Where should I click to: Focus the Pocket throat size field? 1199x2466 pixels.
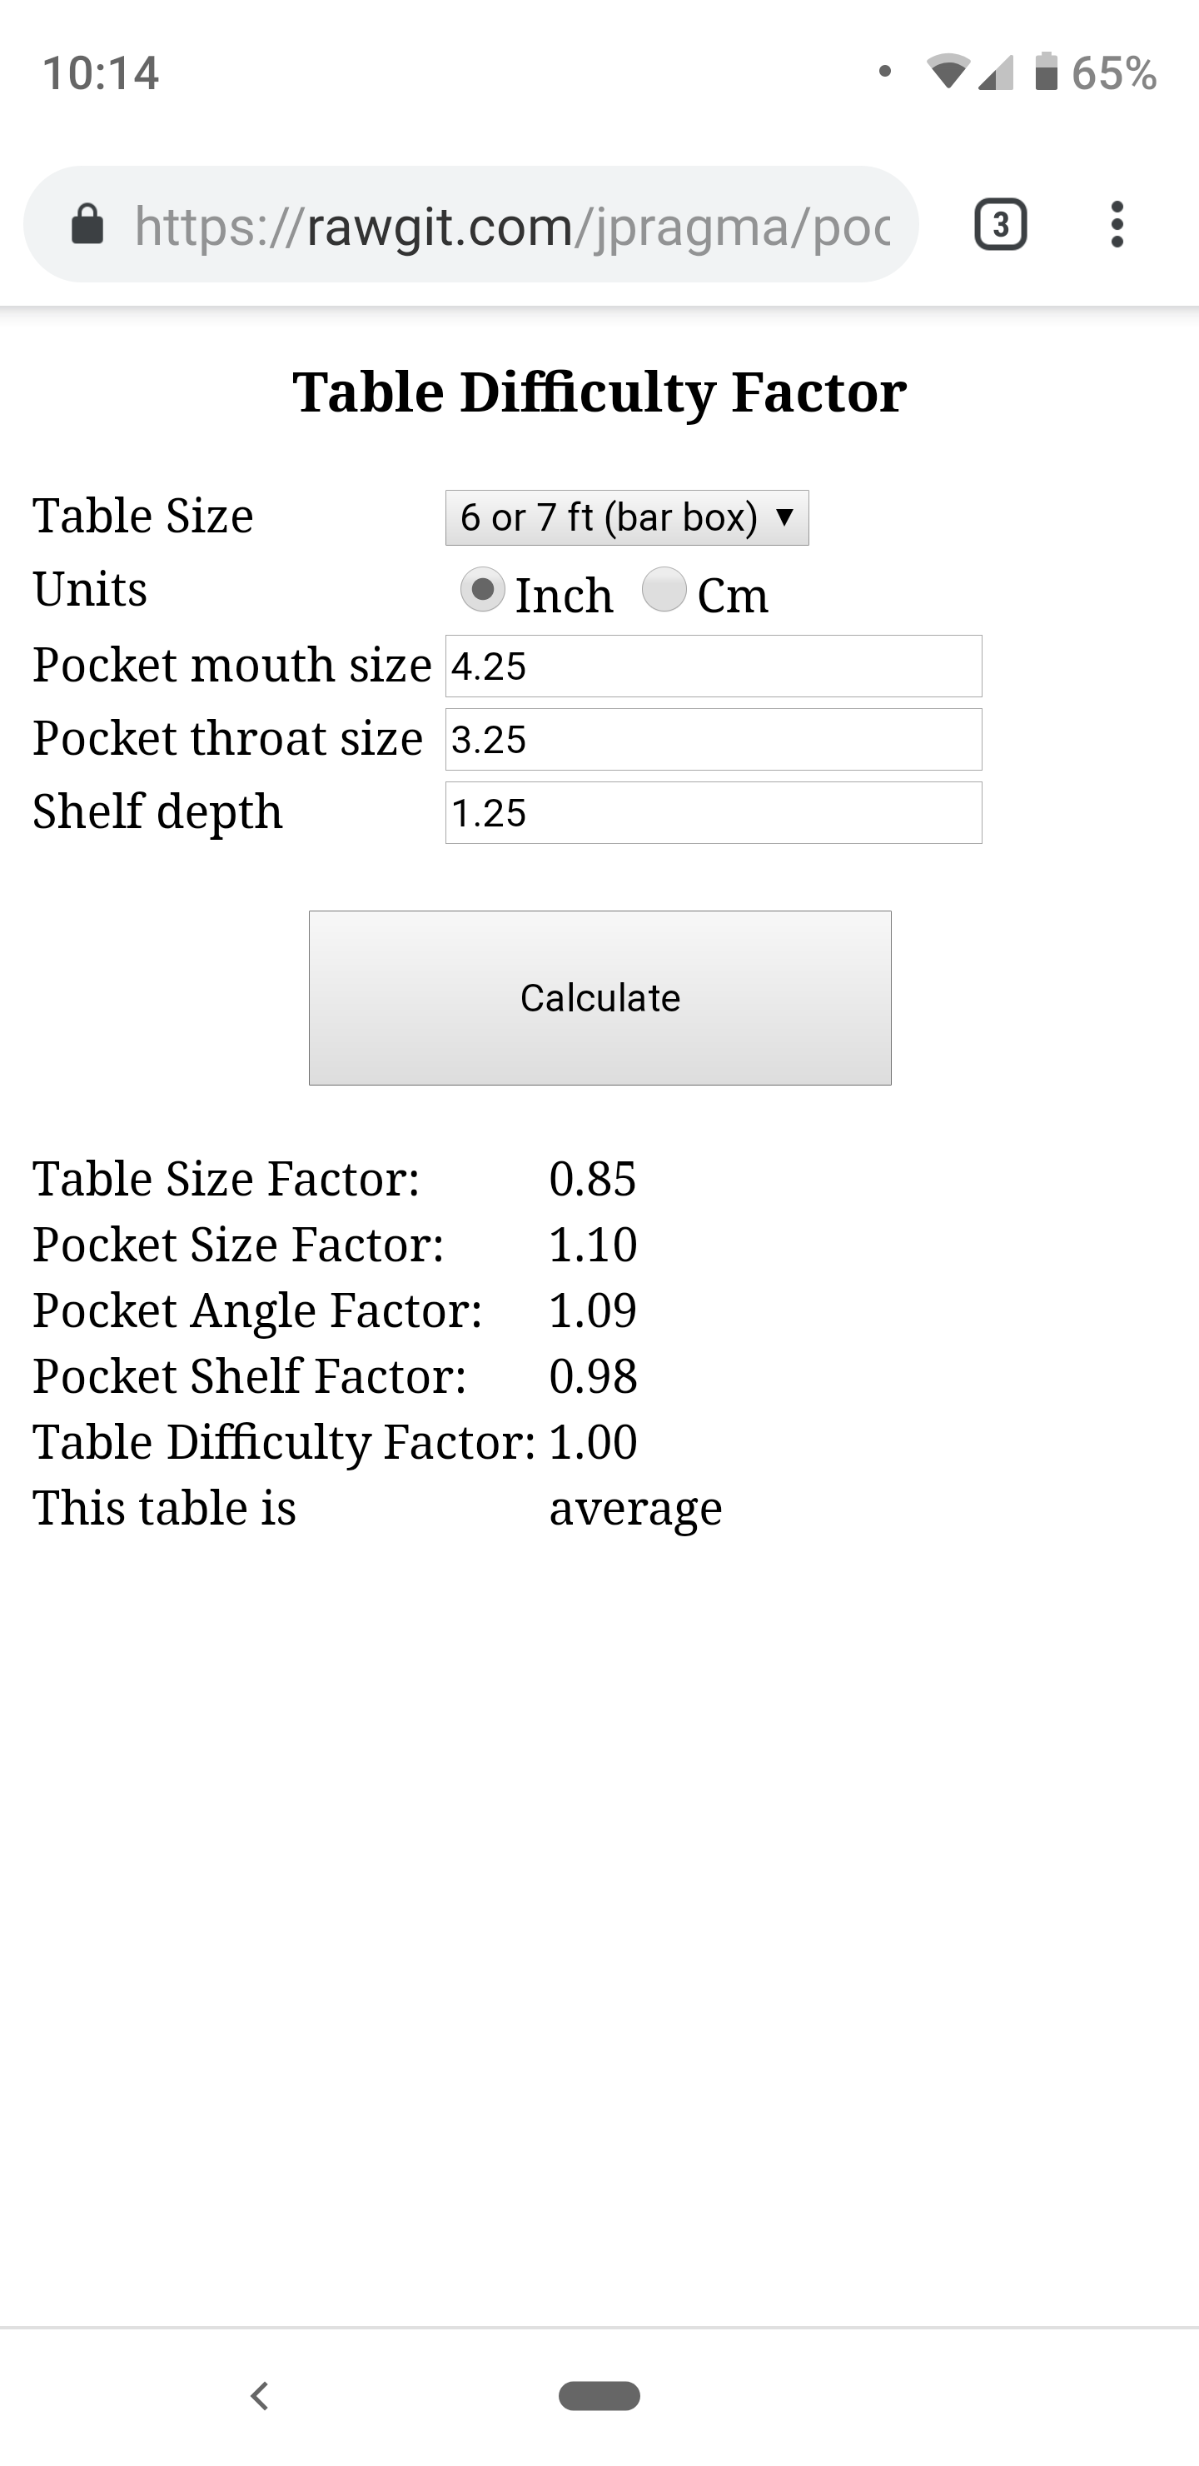[713, 739]
